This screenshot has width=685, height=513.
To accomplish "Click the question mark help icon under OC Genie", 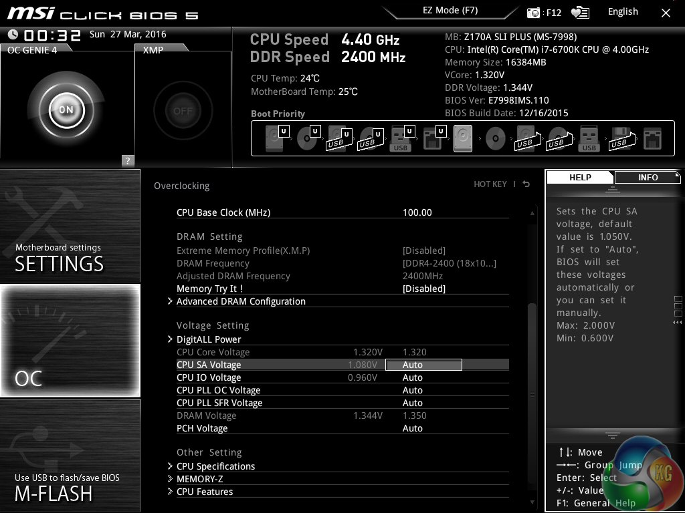I will click(128, 160).
